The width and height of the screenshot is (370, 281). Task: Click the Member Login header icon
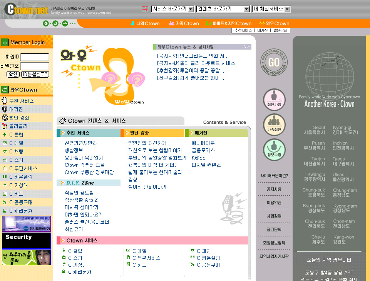pos(5,42)
